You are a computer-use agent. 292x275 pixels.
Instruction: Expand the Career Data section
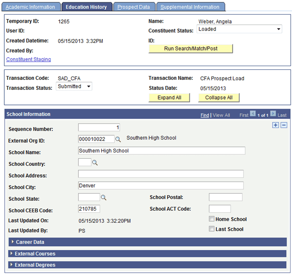(x=148, y=242)
